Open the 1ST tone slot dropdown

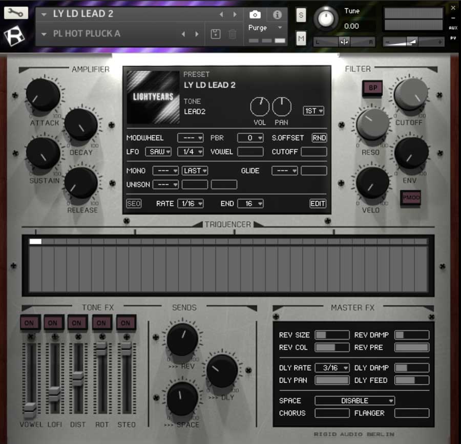coord(313,111)
